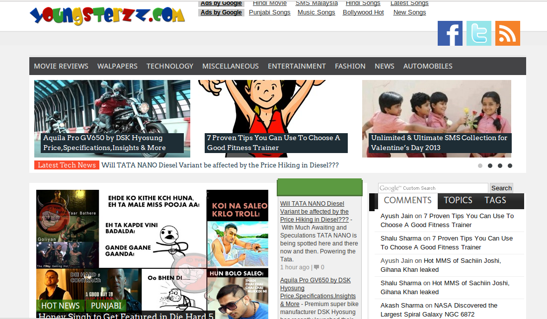Open the Miscellaneous menu item
Screen dimensions: 547x319
click(231, 66)
